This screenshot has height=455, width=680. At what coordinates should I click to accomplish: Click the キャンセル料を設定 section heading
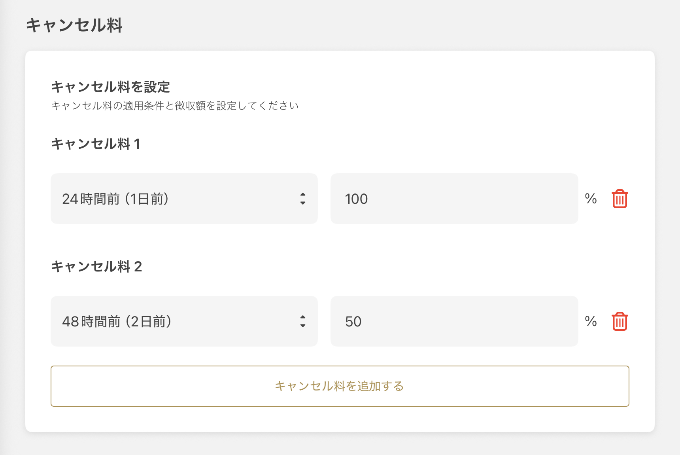pos(110,87)
